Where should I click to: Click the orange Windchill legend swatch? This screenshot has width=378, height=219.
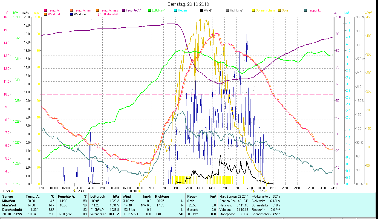point(45,14)
